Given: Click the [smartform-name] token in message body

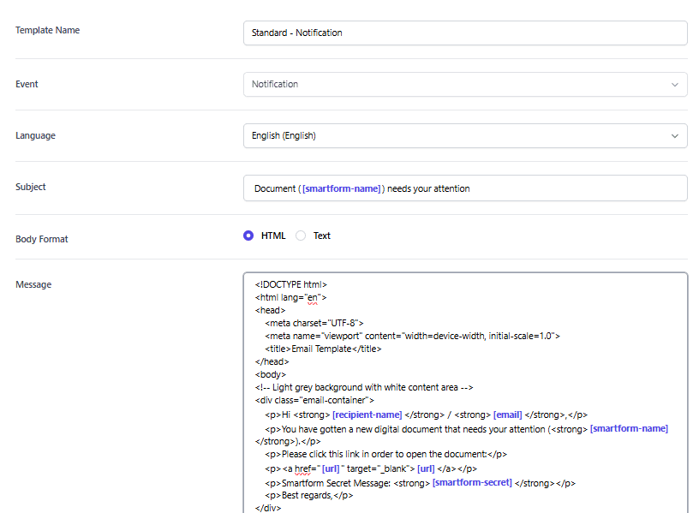Looking at the screenshot, I should [629, 427].
